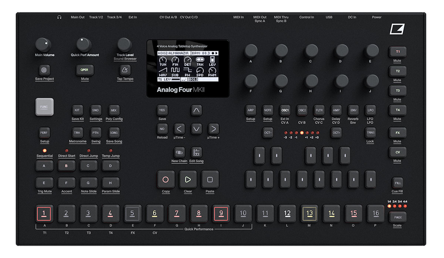Open the FLTR filter page
The image size is (444, 258).
tap(319, 110)
